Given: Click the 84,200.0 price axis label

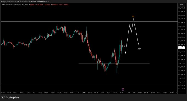Looking at the screenshot, I should tap(182, 41).
